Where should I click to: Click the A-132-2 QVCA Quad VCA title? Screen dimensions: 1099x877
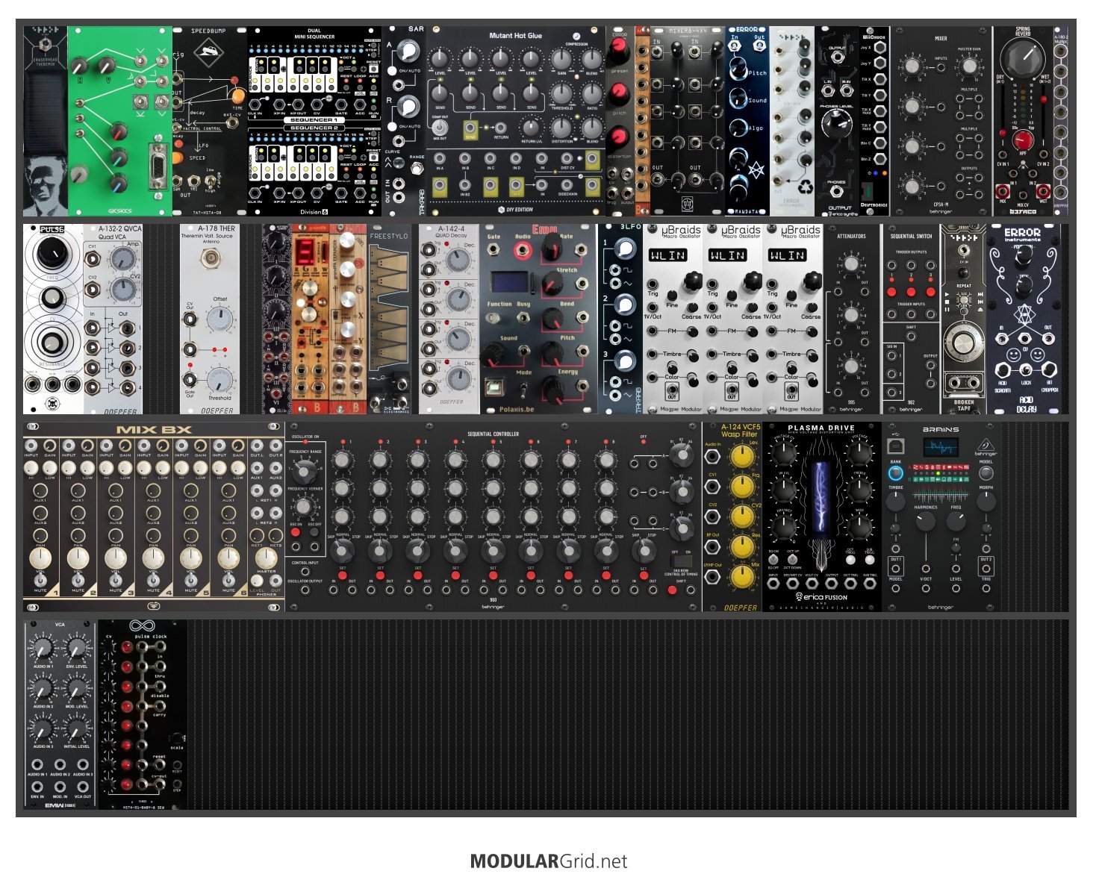coord(119,233)
